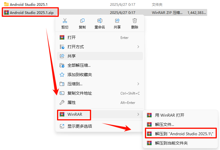Click the 共享 (Share) menu entry

point(100,56)
